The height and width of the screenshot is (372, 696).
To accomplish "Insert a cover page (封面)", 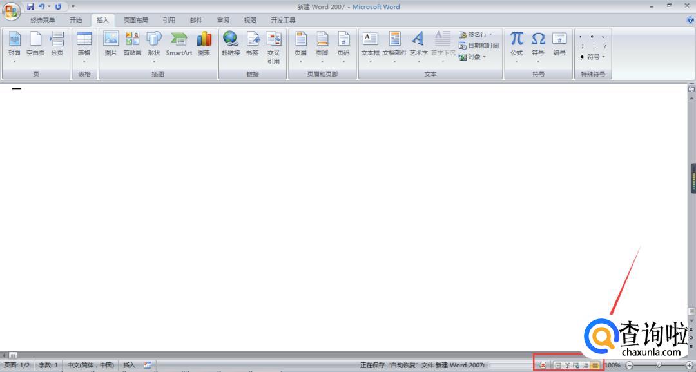I will (14, 47).
